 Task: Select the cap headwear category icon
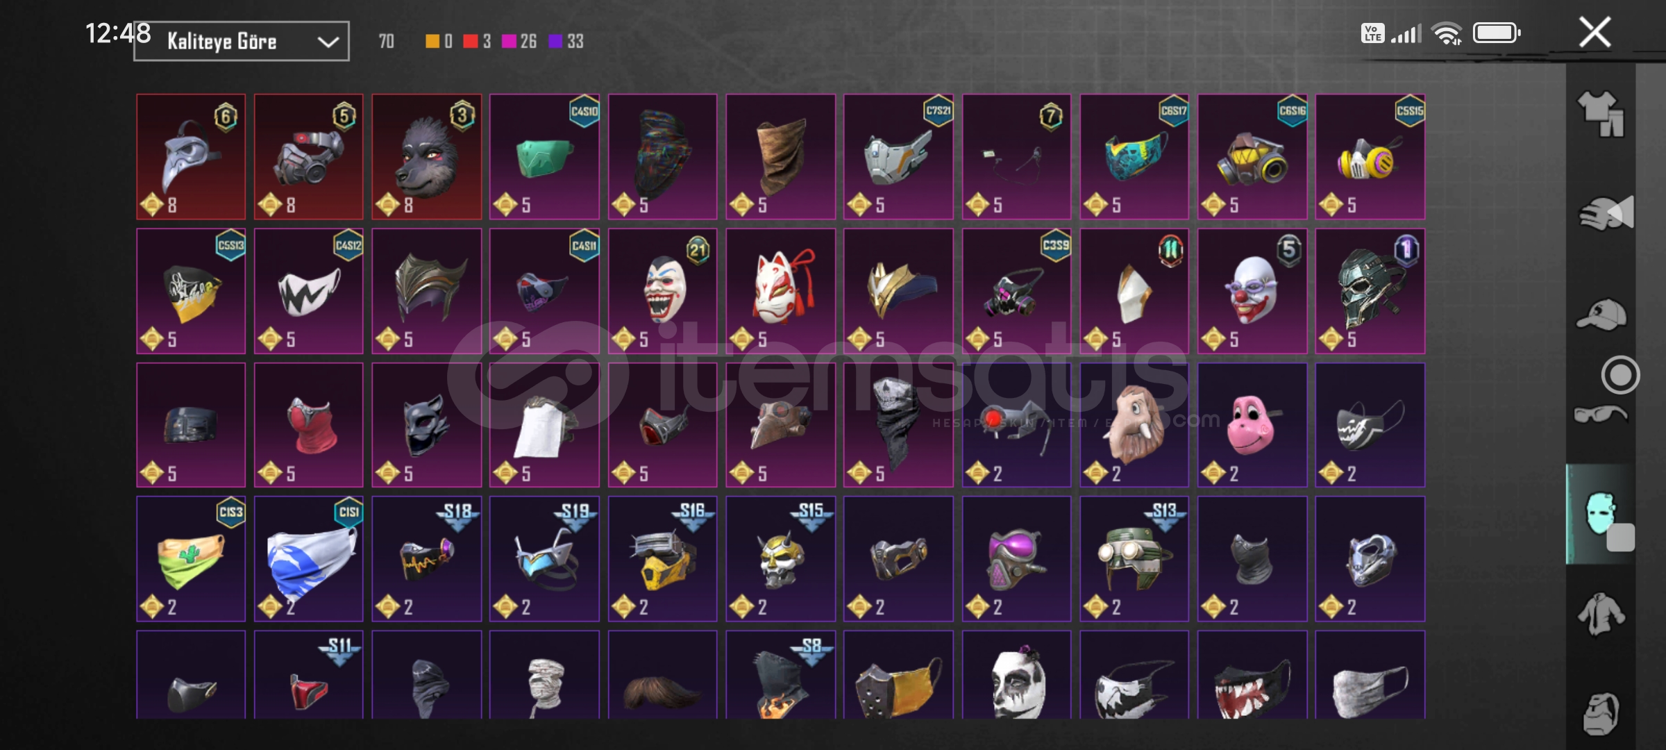pyautogui.click(x=1602, y=315)
